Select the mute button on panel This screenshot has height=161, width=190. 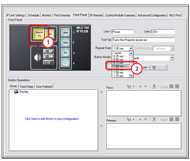49,62
